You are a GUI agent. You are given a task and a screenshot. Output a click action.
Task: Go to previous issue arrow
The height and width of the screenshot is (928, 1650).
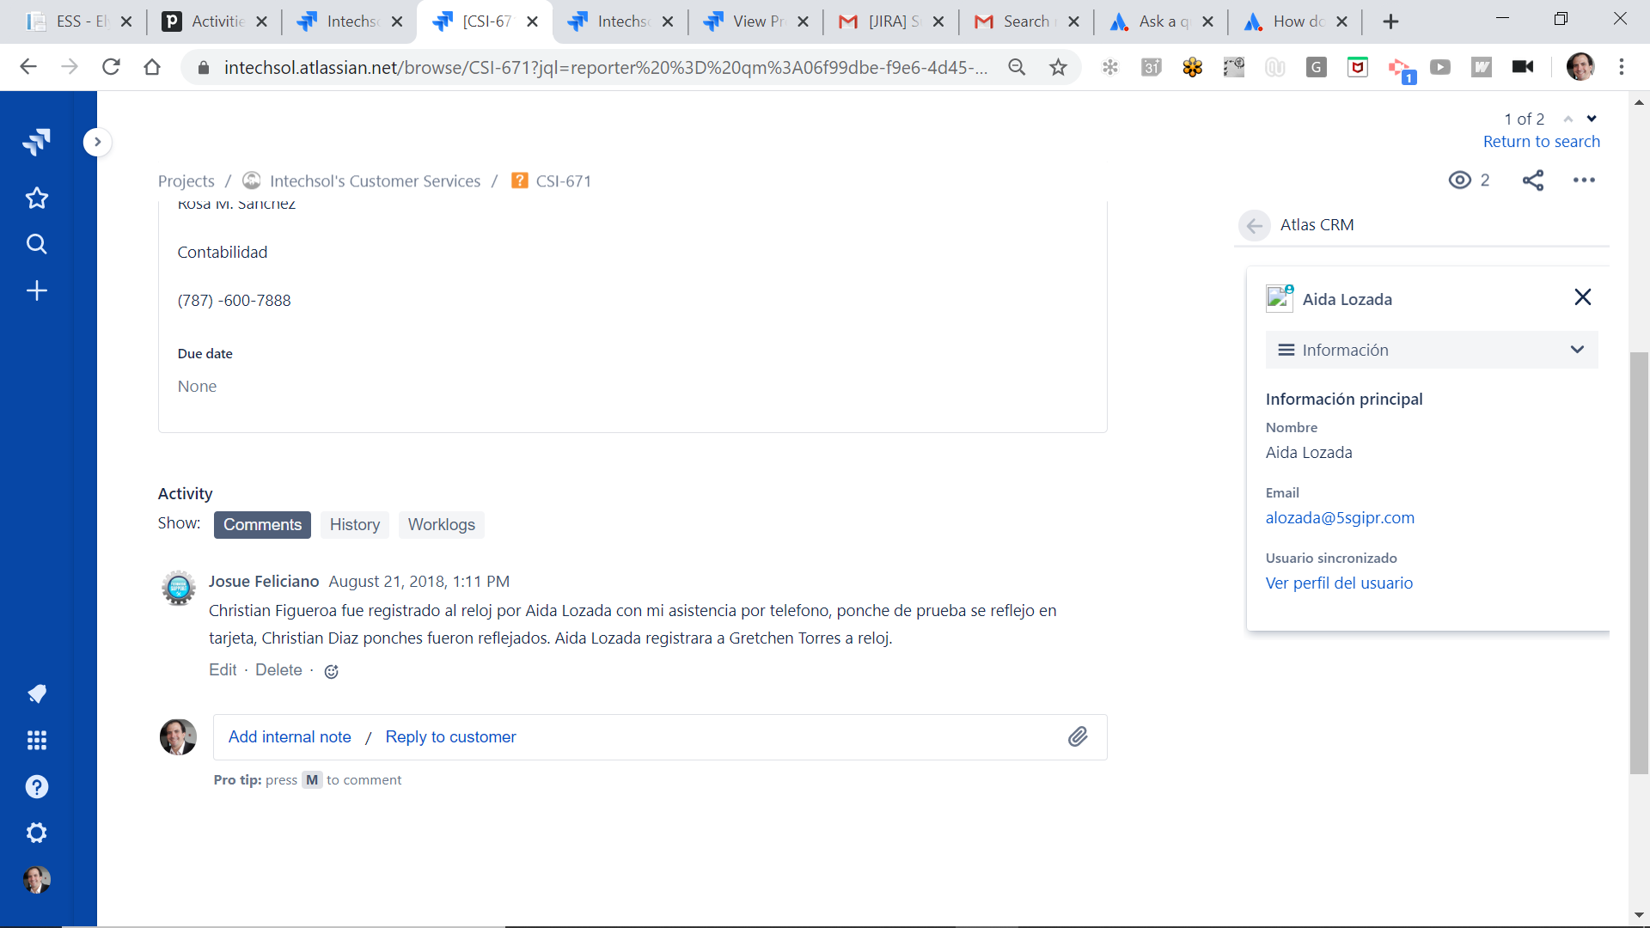tap(1567, 119)
